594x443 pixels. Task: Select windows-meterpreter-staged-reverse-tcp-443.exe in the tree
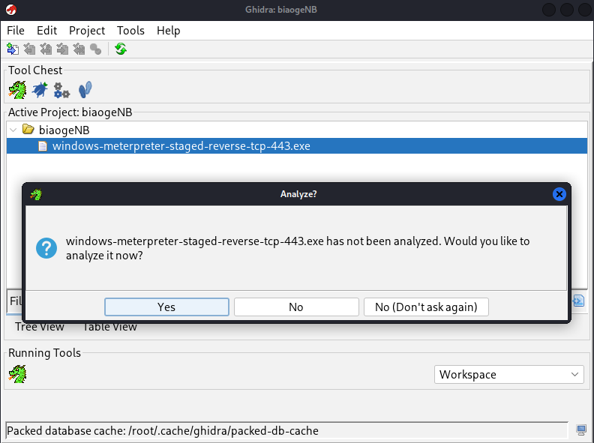(x=296, y=146)
